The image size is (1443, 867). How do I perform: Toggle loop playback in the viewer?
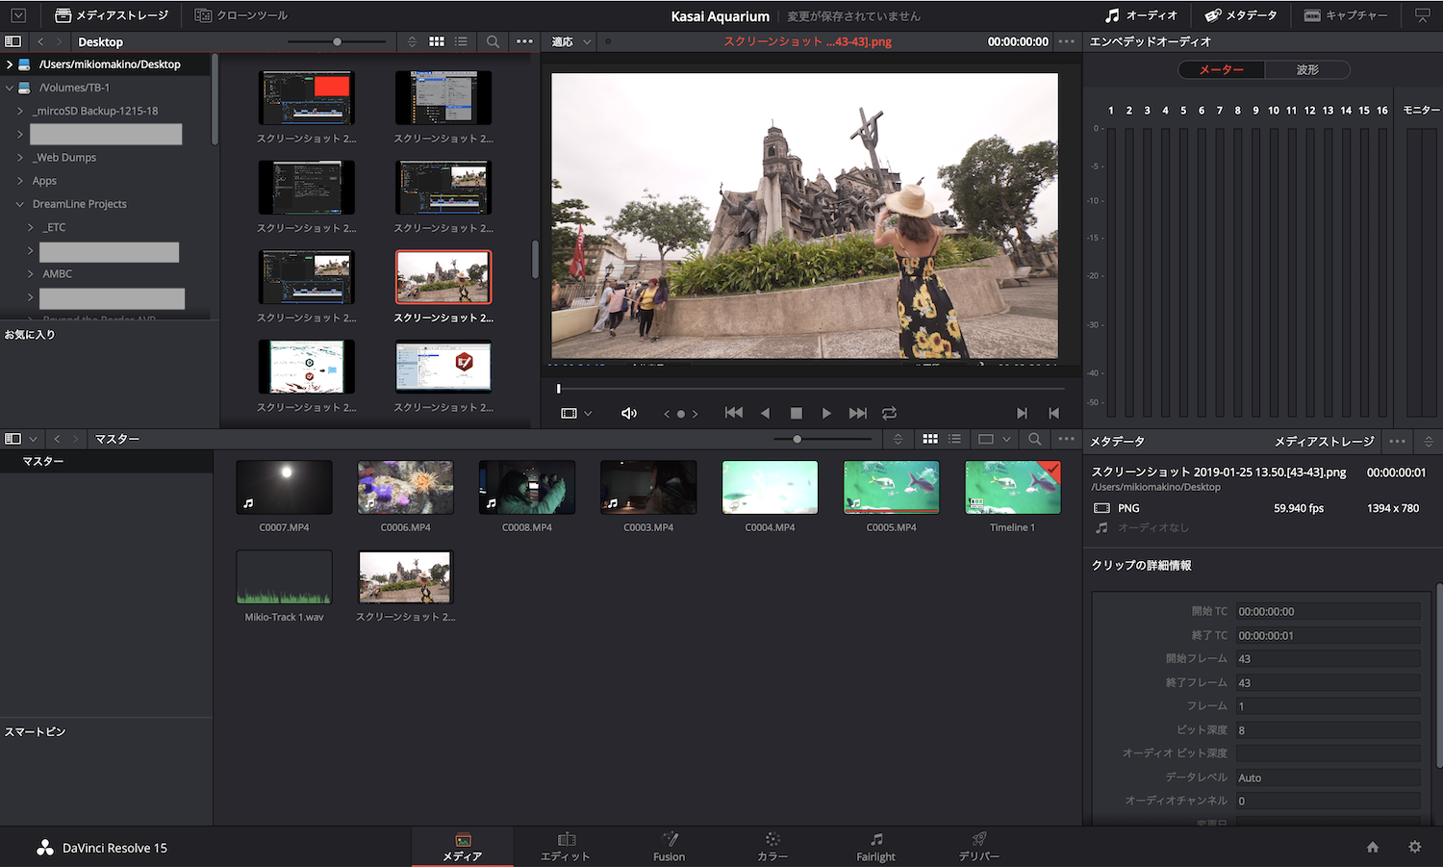tap(889, 413)
